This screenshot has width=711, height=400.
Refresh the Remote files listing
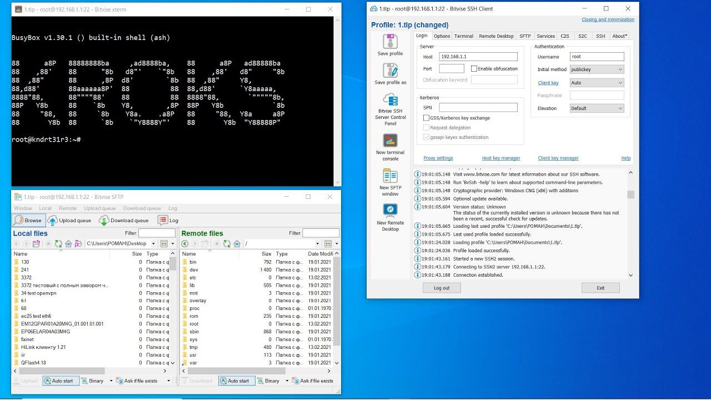(x=227, y=243)
